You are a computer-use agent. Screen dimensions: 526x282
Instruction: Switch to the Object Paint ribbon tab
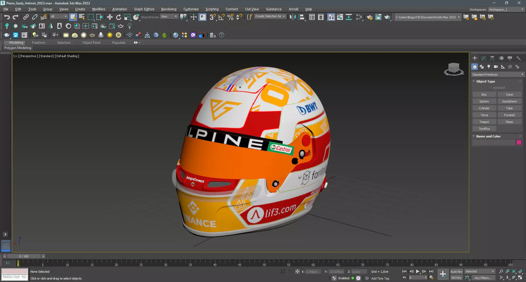tap(91, 43)
